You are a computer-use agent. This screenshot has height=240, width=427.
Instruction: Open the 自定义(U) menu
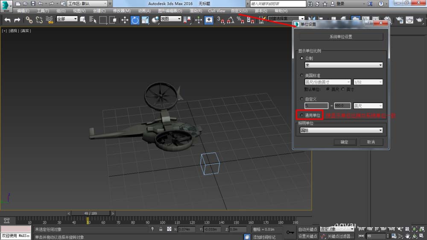click(239, 11)
